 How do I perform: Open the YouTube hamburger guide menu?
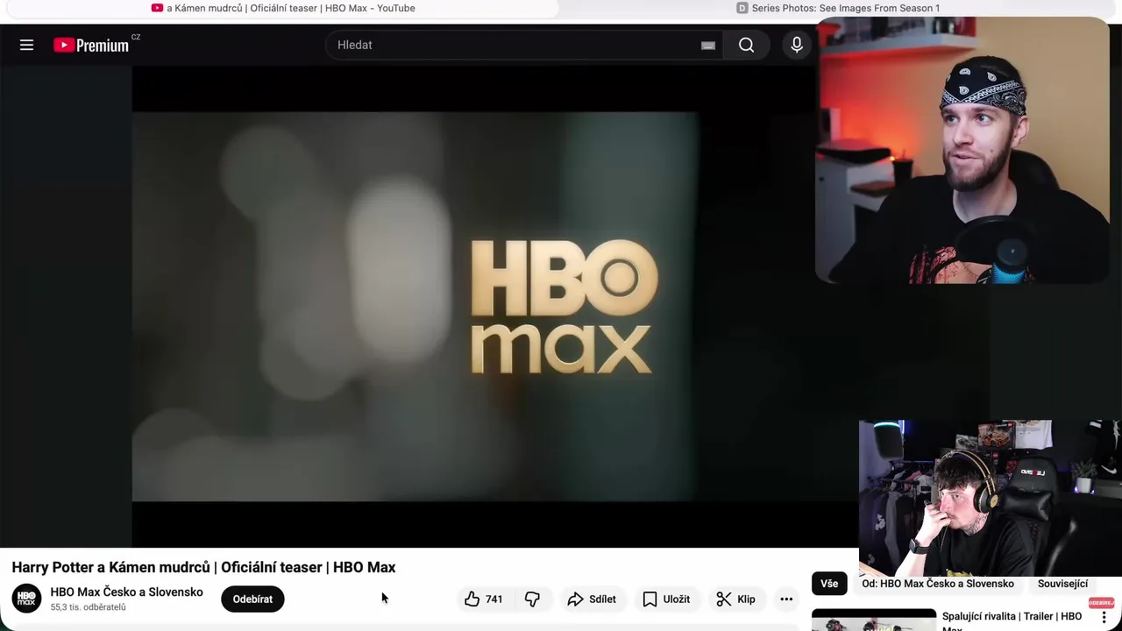(x=26, y=45)
